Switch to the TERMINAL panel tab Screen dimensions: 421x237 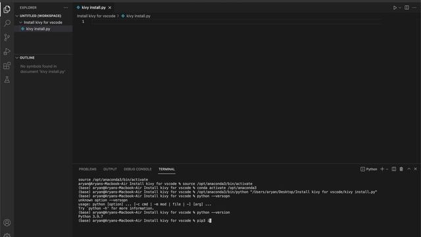[166, 169]
